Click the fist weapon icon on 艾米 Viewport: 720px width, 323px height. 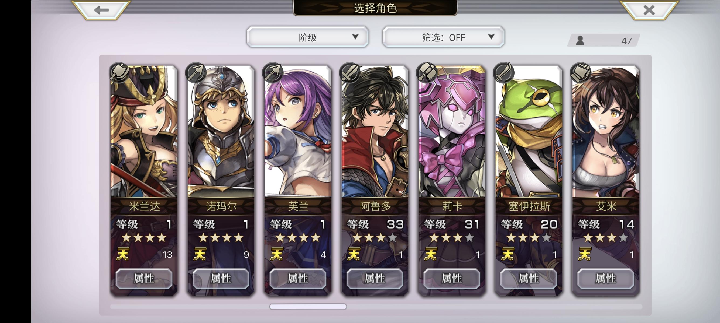click(x=581, y=73)
